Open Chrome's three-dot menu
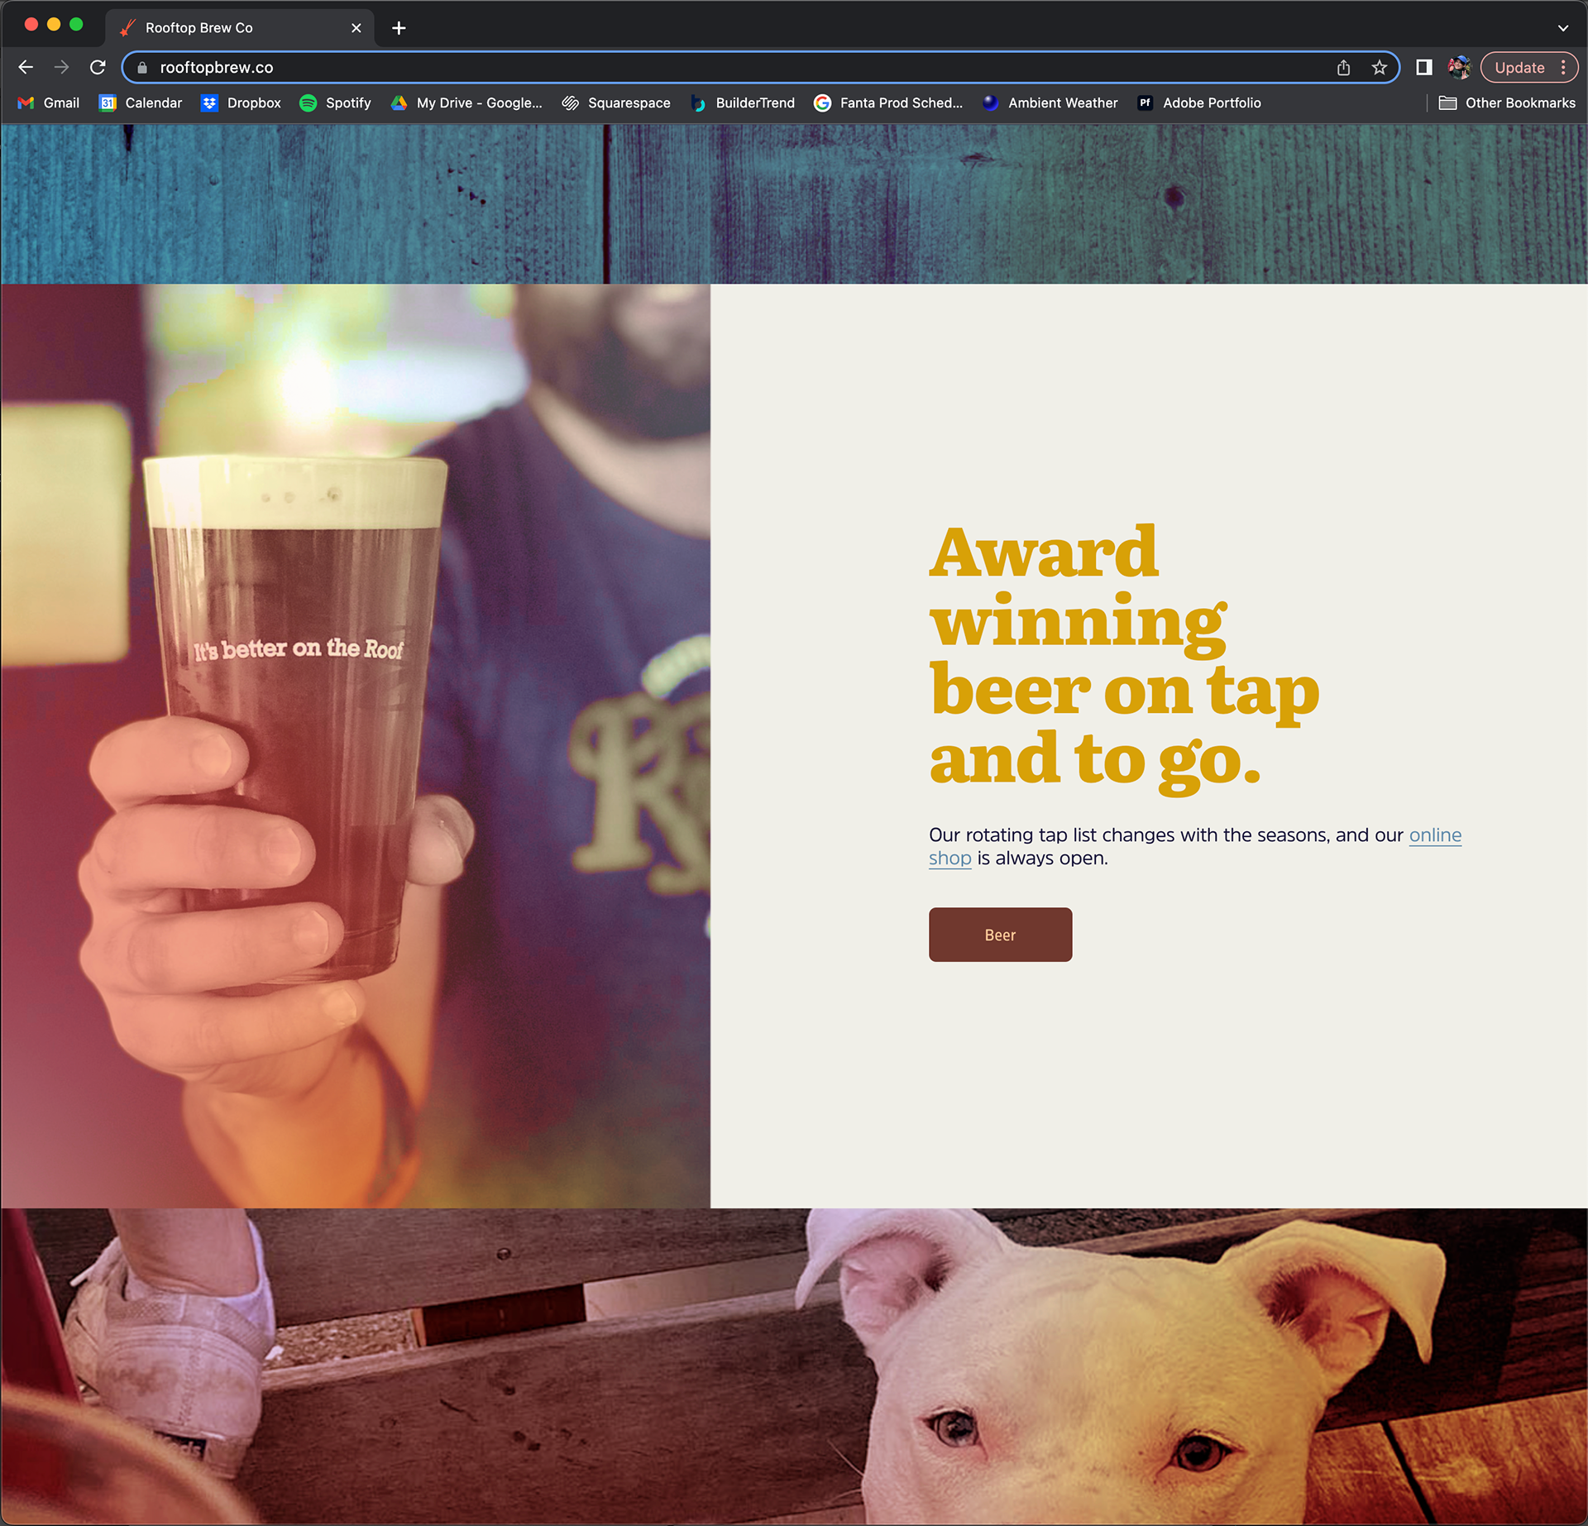The height and width of the screenshot is (1526, 1588). click(1563, 68)
